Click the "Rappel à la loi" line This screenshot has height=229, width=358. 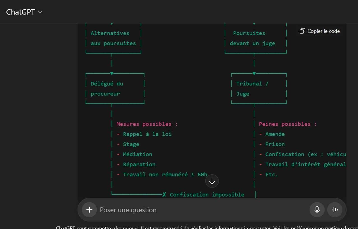coord(147,134)
